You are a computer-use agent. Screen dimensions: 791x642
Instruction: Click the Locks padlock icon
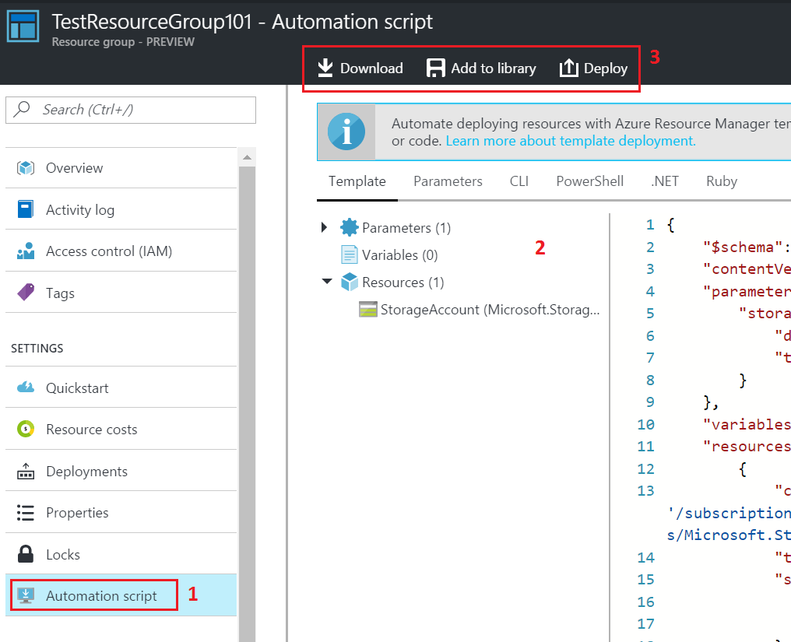tap(26, 554)
